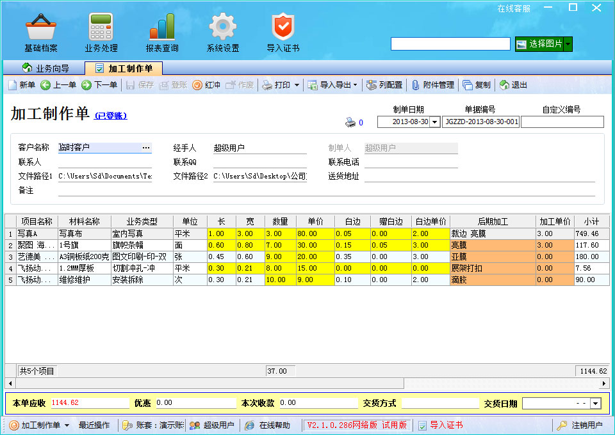Click the 新单 new document button
615x435 pixels.
click(21, 85)
